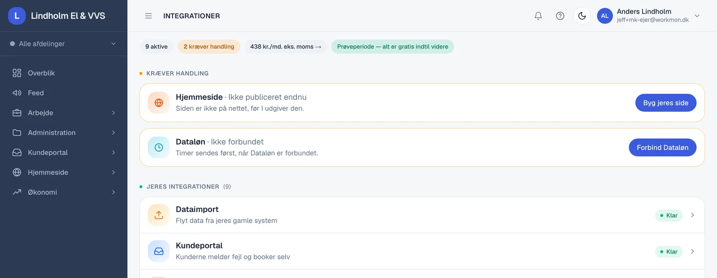Open the notifications bell
This screenshot has width=717, height=278.
tap(538, 16)
